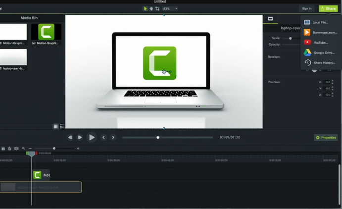Select the Camtasia logo Motion Graphi... thumbnail

(46, 32)
